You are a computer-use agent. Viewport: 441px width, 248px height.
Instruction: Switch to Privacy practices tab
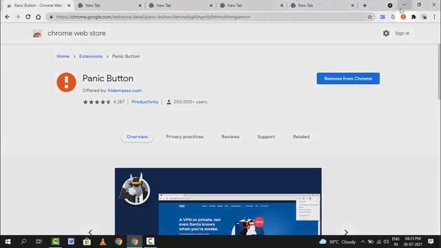click(x=185, y=136)
